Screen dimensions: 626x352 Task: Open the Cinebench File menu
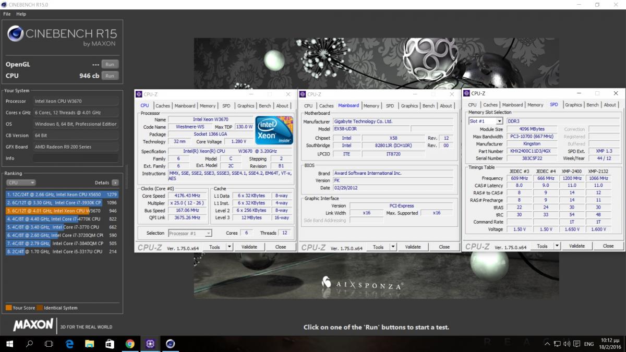pyautogui.click(x=7, y=14)
